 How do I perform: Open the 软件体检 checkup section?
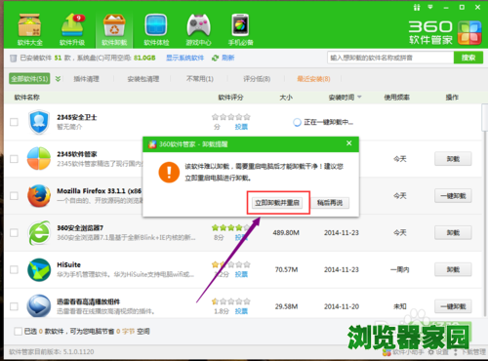click(x=156, y=30)
